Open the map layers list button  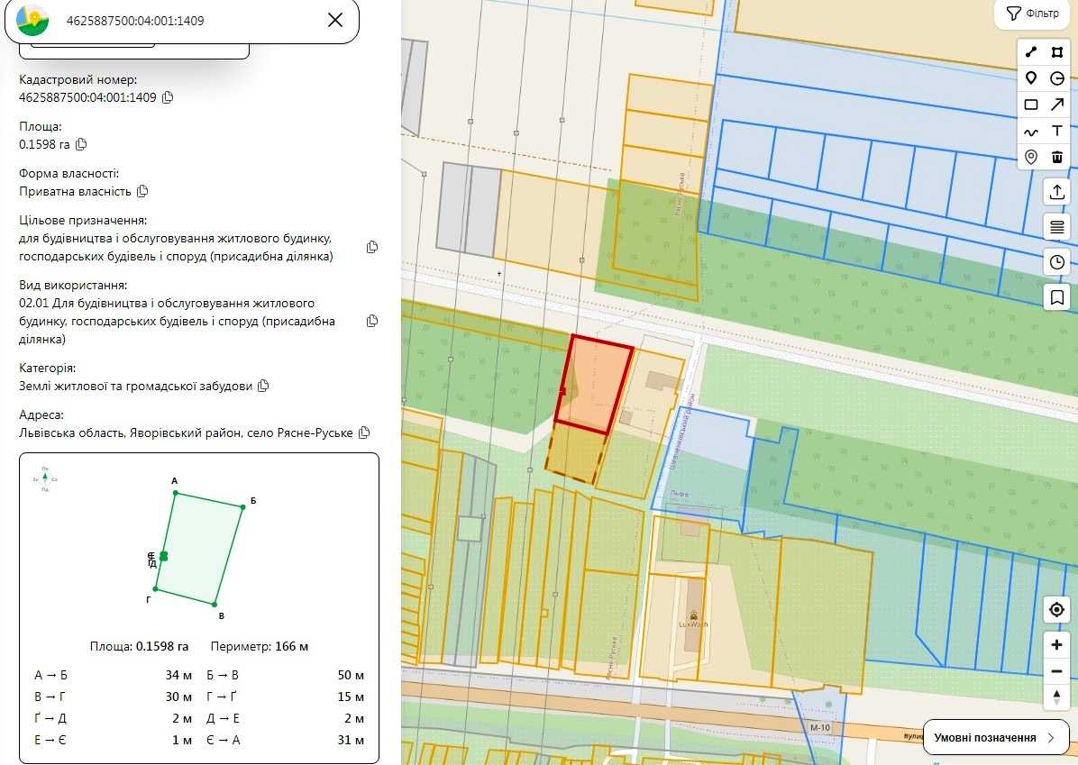tap(1056, 226)
